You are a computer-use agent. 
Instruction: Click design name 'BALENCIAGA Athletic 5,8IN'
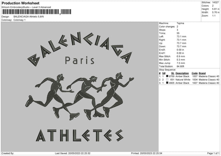[29, 17]
